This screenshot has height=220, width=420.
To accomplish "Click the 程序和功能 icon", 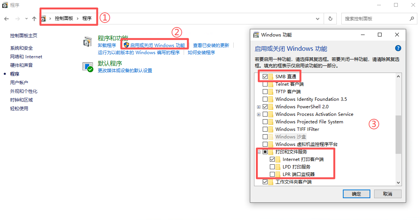I will tap(88, 42).
